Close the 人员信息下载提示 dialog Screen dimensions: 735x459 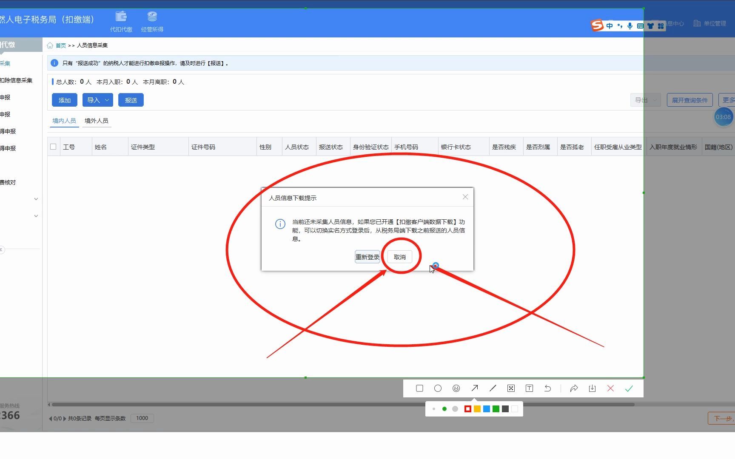pos(465,197)
